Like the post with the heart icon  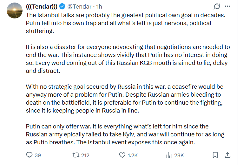pyautogui.click(x=122, y=155)
